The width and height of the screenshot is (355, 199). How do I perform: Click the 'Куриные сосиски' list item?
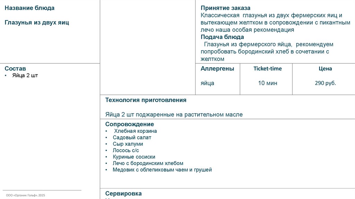click(x=134, y=157)
